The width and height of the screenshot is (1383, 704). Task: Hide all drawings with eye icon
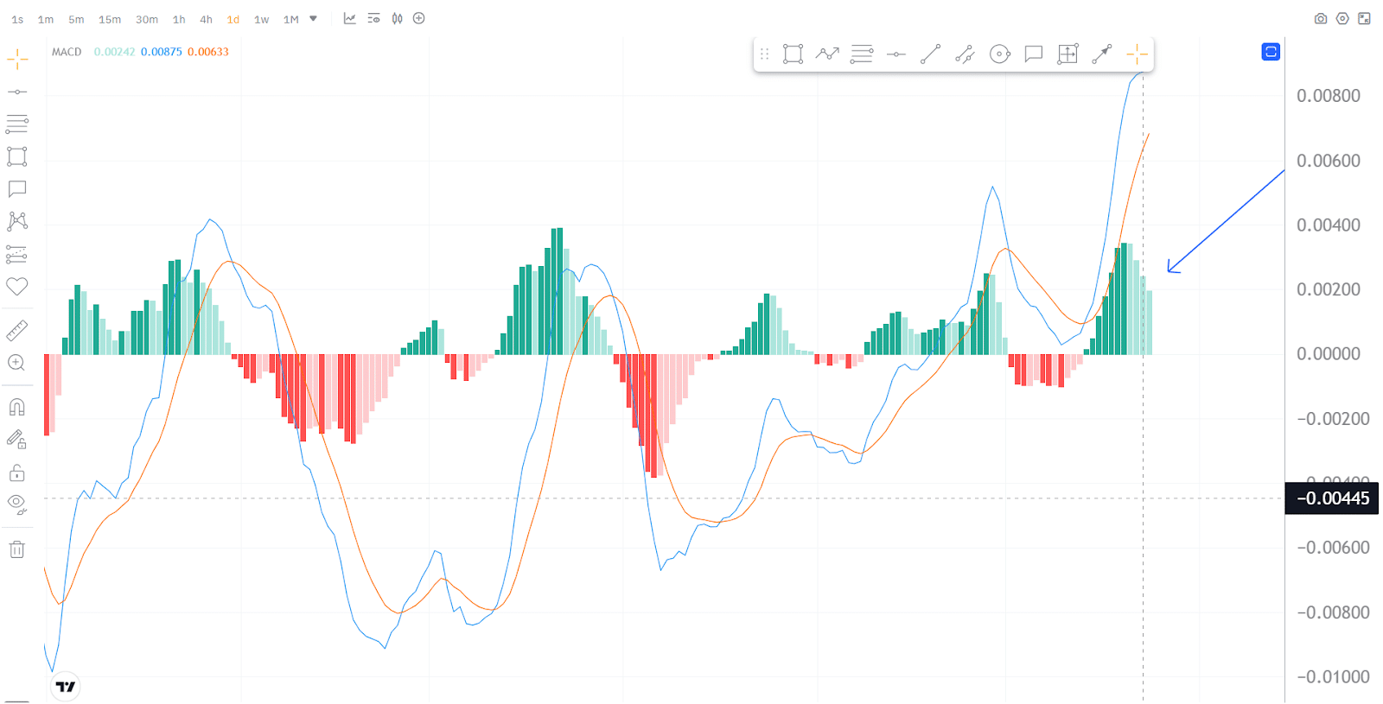pyautogui.click(x=17, y=504)
